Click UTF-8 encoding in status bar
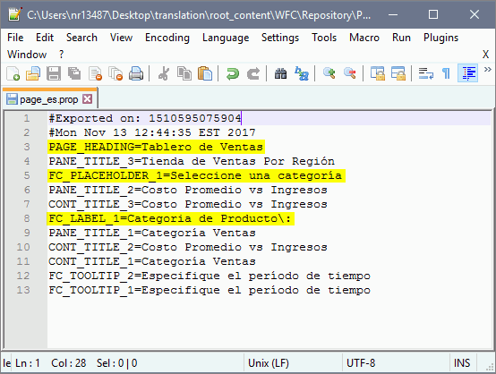The height and width of the screenshot is (374, 496). pos(361,363)
